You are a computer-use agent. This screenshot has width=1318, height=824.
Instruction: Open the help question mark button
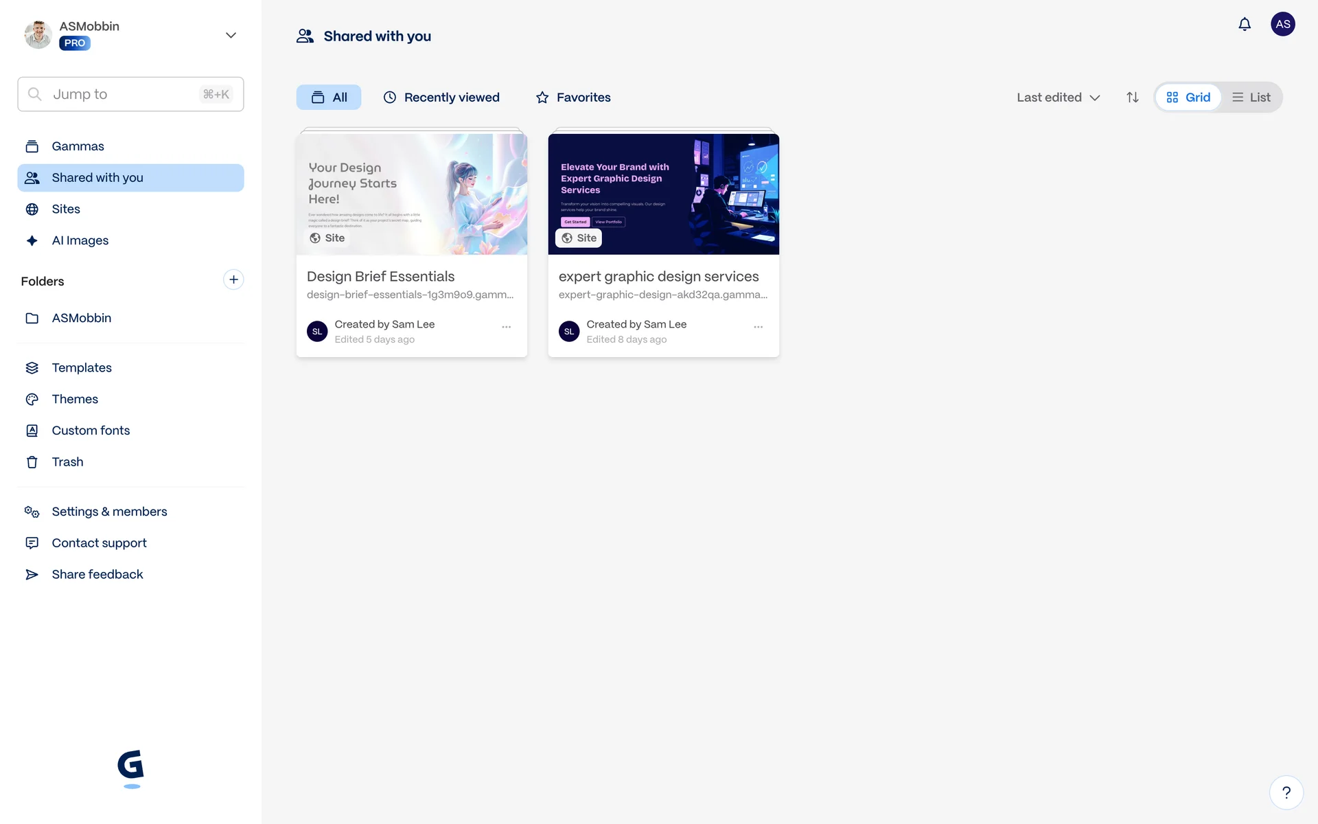pos(1286,792)
